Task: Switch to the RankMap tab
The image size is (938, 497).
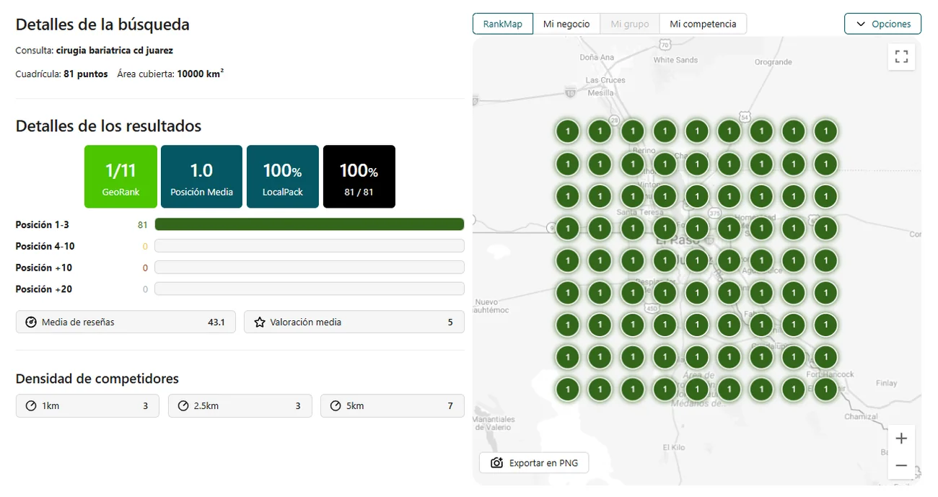Action: point(503,24)
